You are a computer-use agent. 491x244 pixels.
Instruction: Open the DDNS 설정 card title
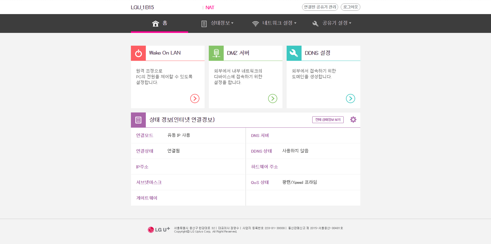(318, 53)
